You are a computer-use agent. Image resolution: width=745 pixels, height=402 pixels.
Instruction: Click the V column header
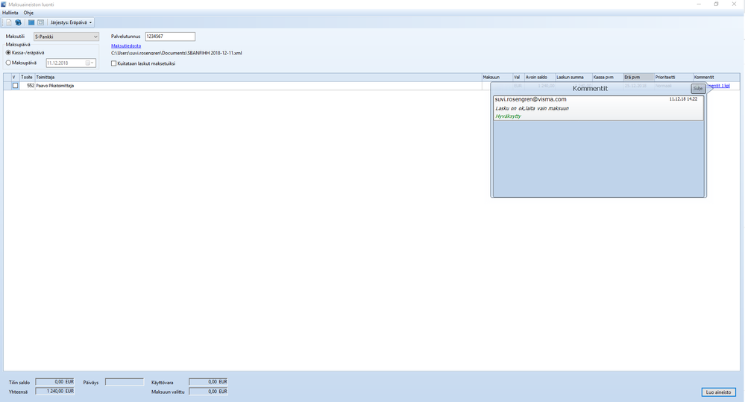[15, 77]
